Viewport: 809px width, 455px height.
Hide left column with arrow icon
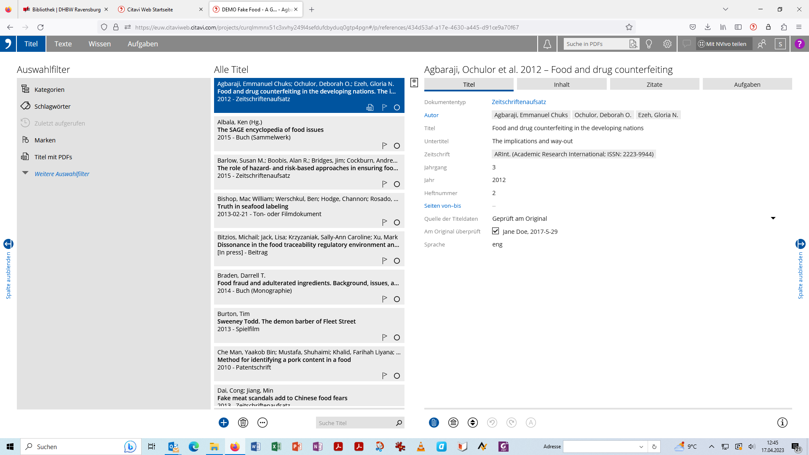coord(8,244)
